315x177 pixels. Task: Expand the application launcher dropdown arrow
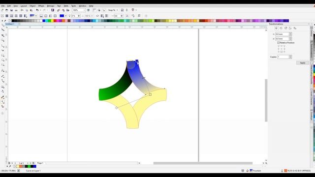(136, 10)
